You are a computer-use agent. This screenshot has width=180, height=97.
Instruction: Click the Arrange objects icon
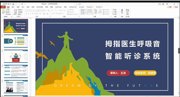96,10
